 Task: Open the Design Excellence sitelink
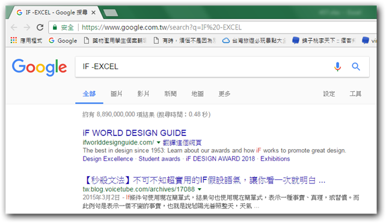click(x=108, y=159)
